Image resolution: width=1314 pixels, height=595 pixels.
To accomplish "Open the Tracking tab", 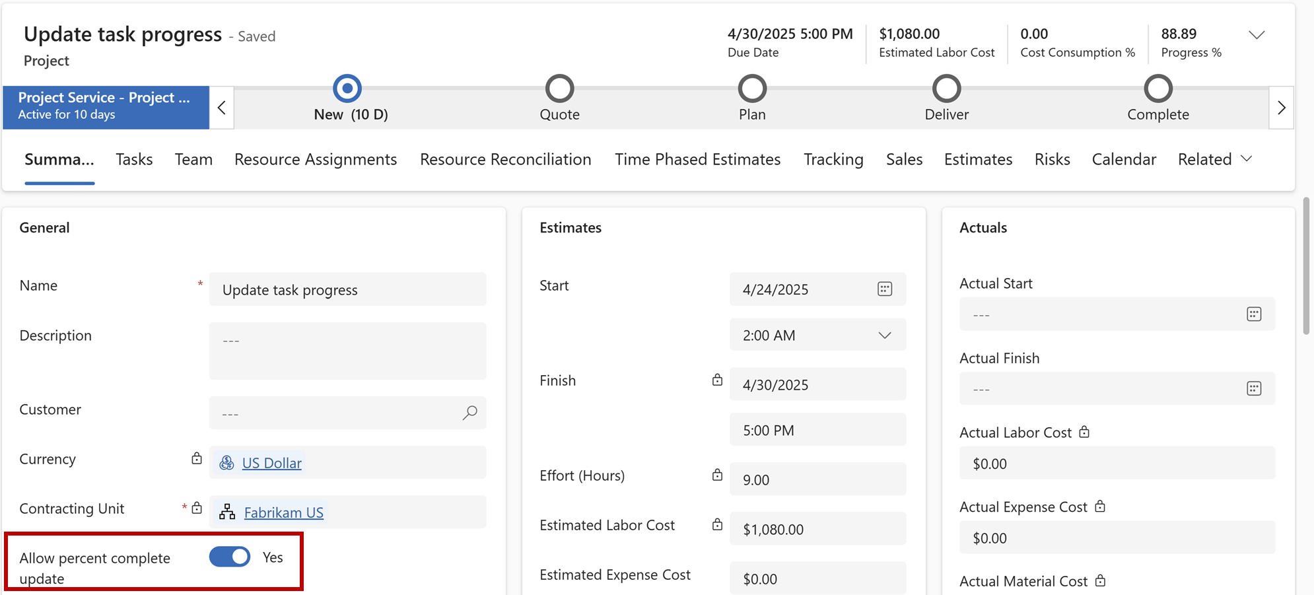I will coord(833,158).
